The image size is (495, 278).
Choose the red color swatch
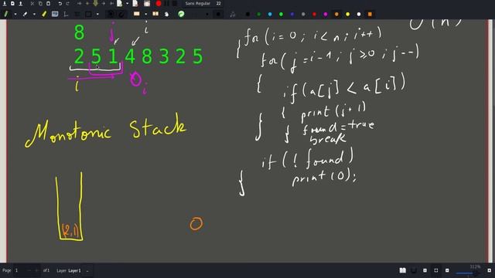pos(315,14)
